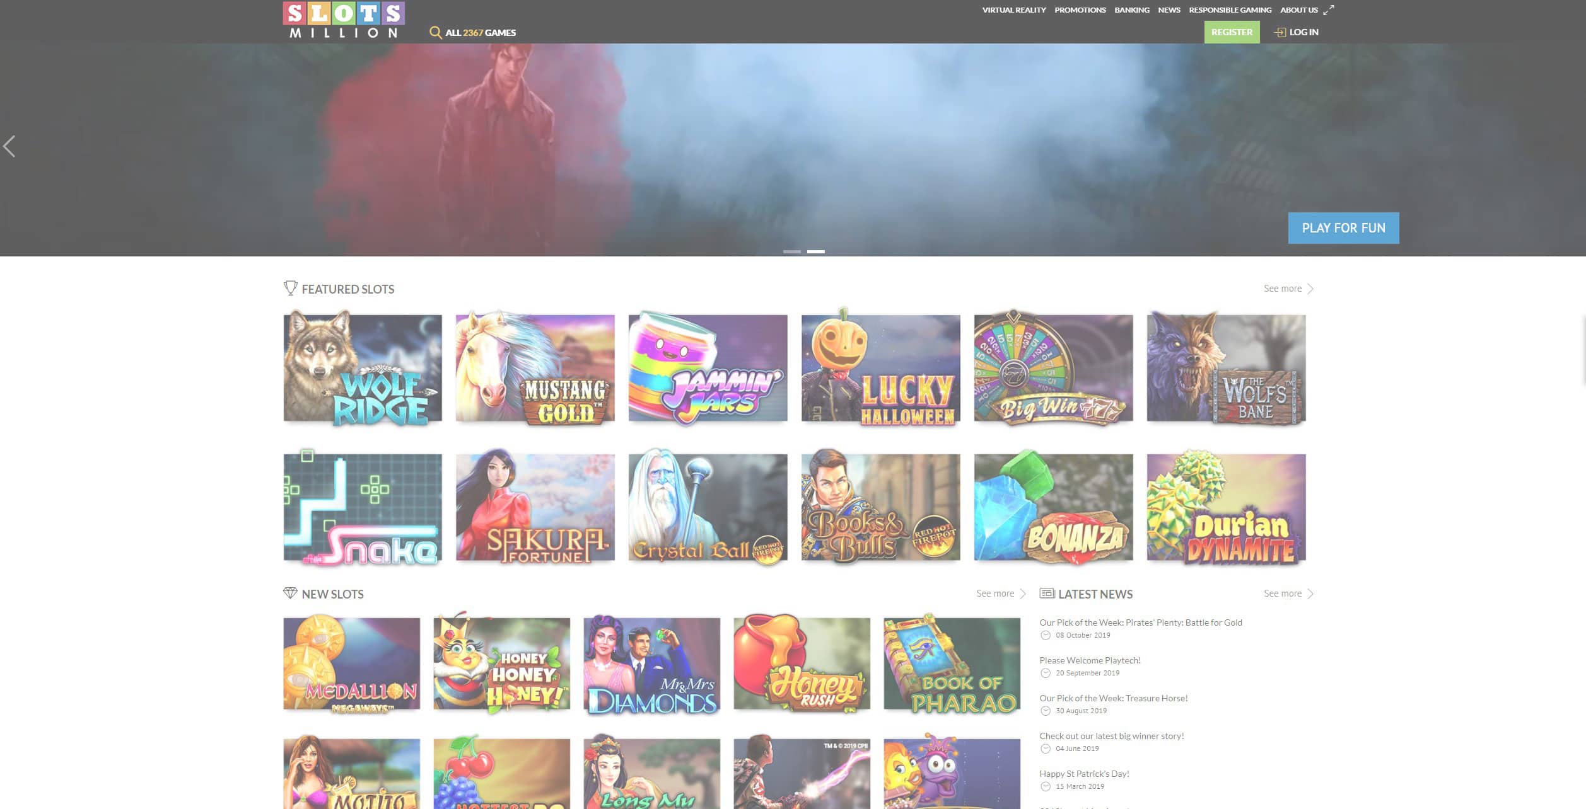
Task: Select the first banner slide indicator
Action: [791, 251]
